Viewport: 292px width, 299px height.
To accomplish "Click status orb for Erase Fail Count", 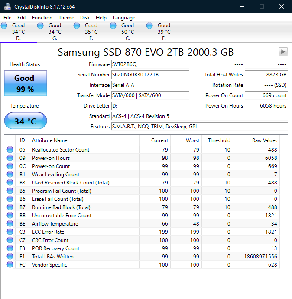I will pos(10,199).
